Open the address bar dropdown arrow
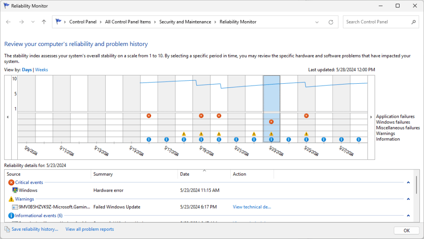The height and width of the screenshot is (239, 424). 317,22
